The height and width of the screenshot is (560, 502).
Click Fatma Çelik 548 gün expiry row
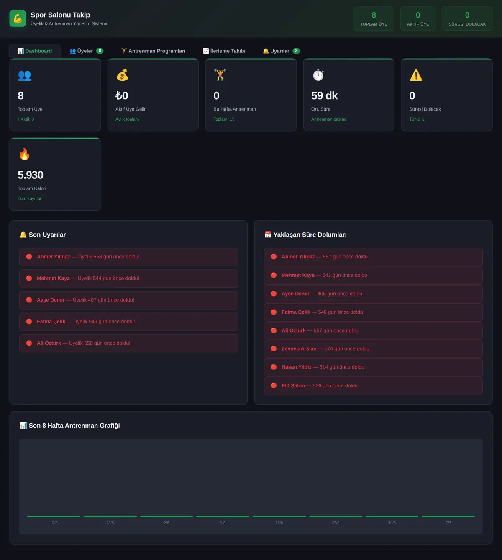click(373, 312)
